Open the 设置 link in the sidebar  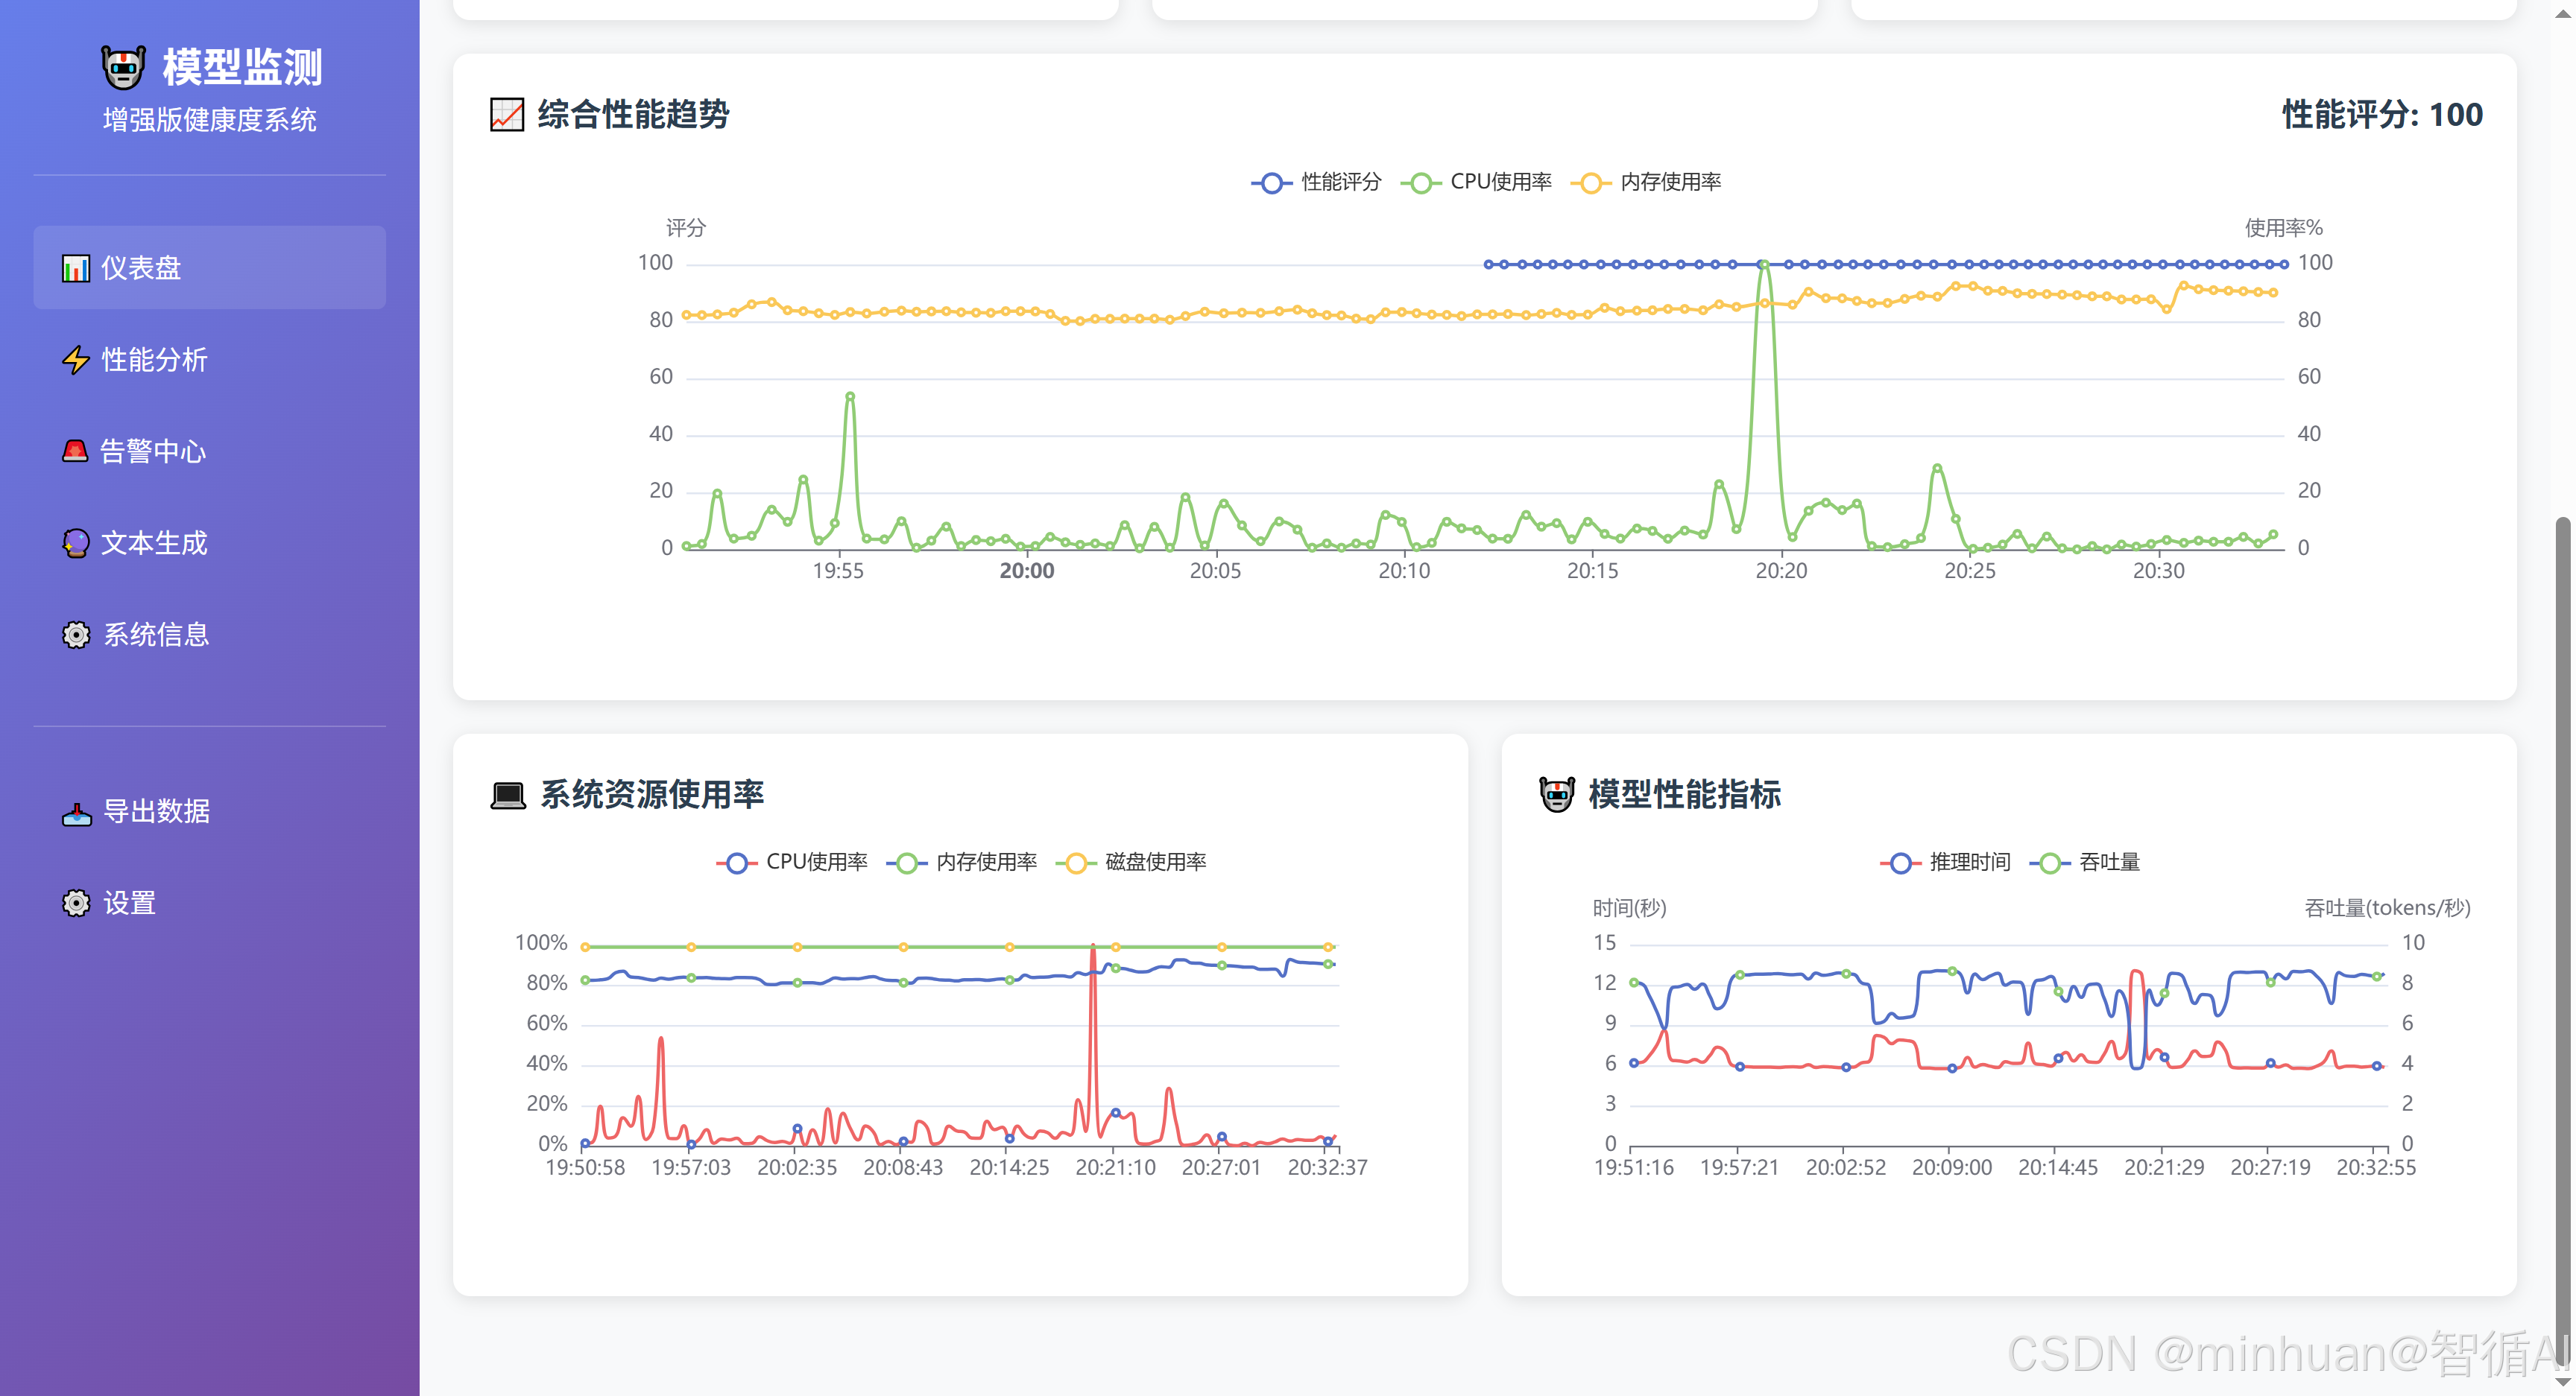[x=130, y=904]
